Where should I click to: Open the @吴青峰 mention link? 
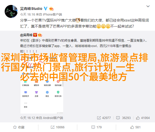click(26, 35)
